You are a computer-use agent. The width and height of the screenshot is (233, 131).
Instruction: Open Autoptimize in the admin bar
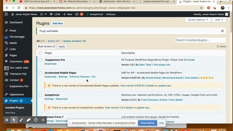[95, 14]
